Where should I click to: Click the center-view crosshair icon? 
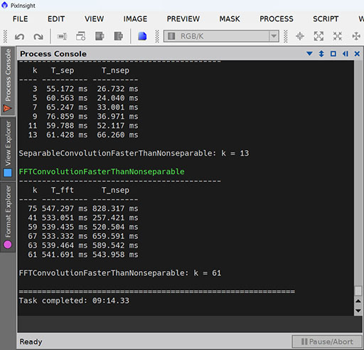(x=300, y=36)
